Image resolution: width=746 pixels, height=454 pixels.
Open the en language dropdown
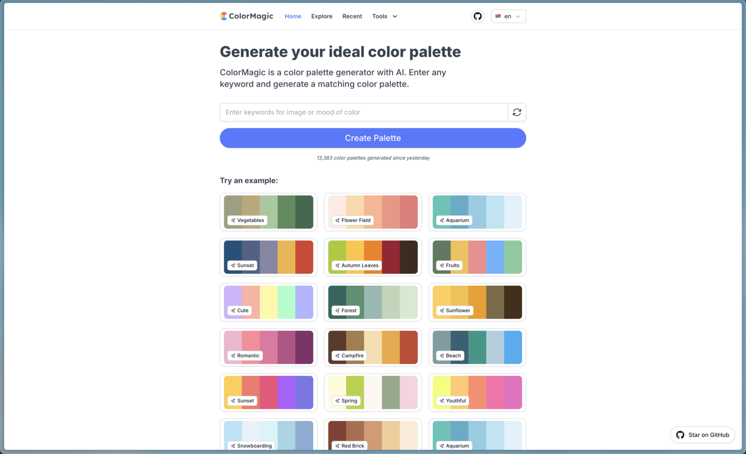click(509, 16)
